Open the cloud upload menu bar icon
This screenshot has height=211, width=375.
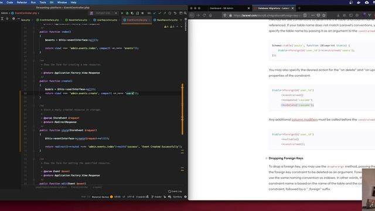(x=367, y=2)
